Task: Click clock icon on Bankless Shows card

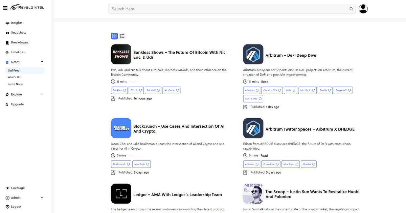Action: (113, 82)
